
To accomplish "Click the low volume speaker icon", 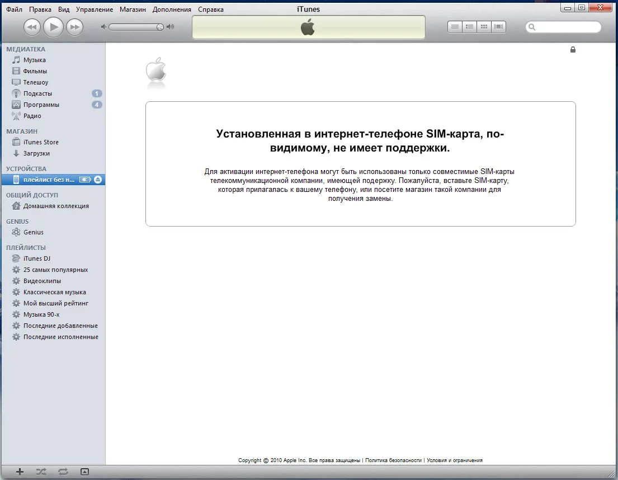I will coord(103,27).
